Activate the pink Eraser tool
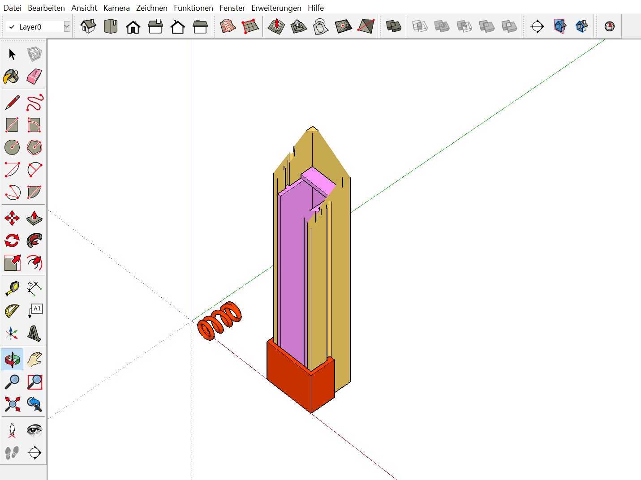The width and height of the screenshot is (641, 480). (x=34, y=77)
